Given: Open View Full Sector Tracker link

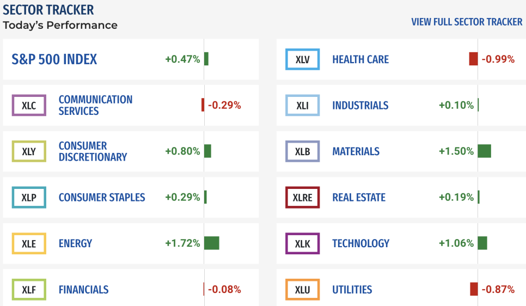Looking at the screenshot, I should point(467,22).
